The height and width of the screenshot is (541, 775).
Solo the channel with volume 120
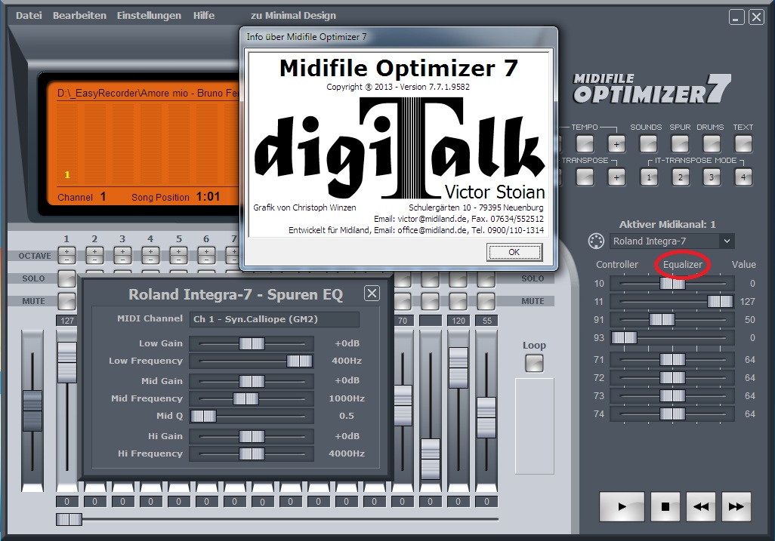(459, 279)
